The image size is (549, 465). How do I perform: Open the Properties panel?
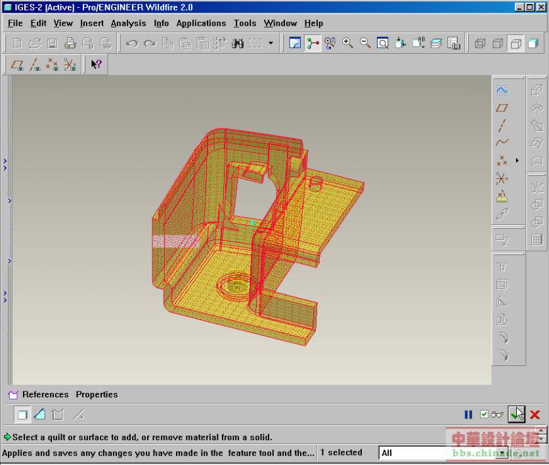tap(97, 394)
